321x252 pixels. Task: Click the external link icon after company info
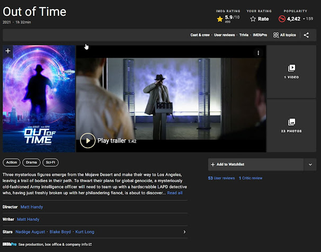pyautogui.click(x=90, y=244)
